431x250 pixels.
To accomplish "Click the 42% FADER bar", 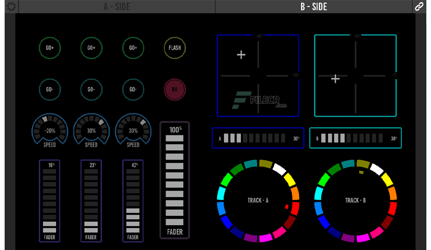I will pos(133,201).
